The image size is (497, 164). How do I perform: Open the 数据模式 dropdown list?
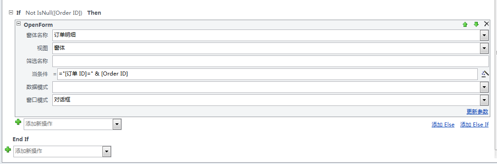coord(484,87)
